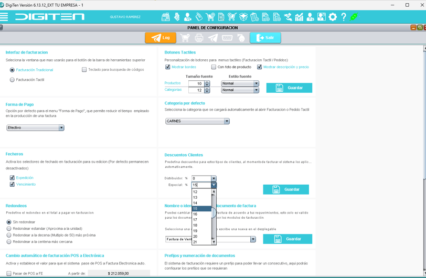Open the cart with checkmark config tab
The width and height of the screenshot is (426, 278).
pos(185,38)
